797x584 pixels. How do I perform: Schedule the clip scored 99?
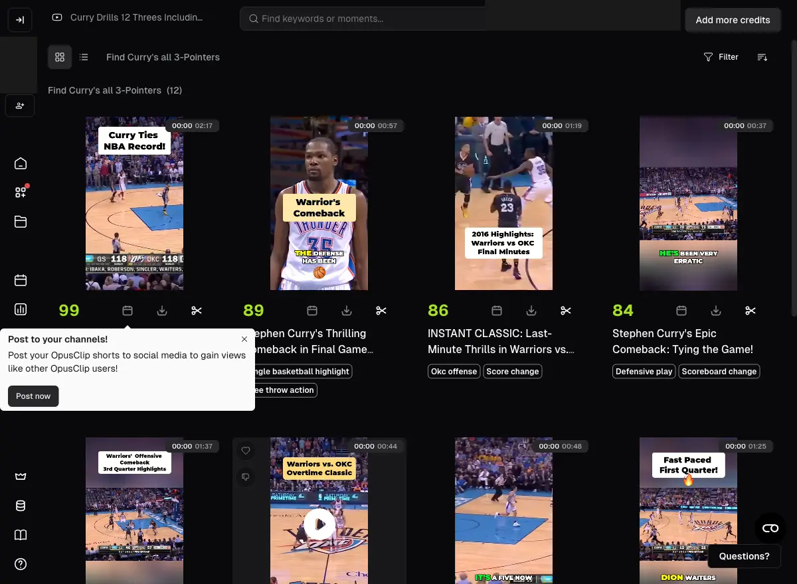point(128,311)
